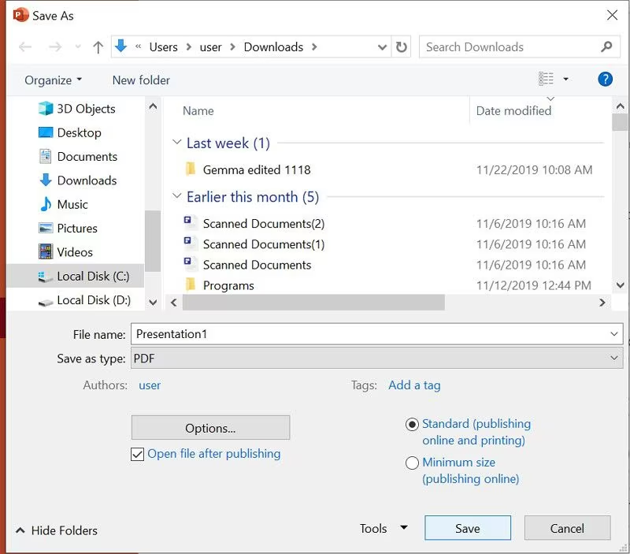The width and height of the screenshot is (630, 554).
Task: Choose Minimum size publishing online option
Action: click(x=412, y=463)
